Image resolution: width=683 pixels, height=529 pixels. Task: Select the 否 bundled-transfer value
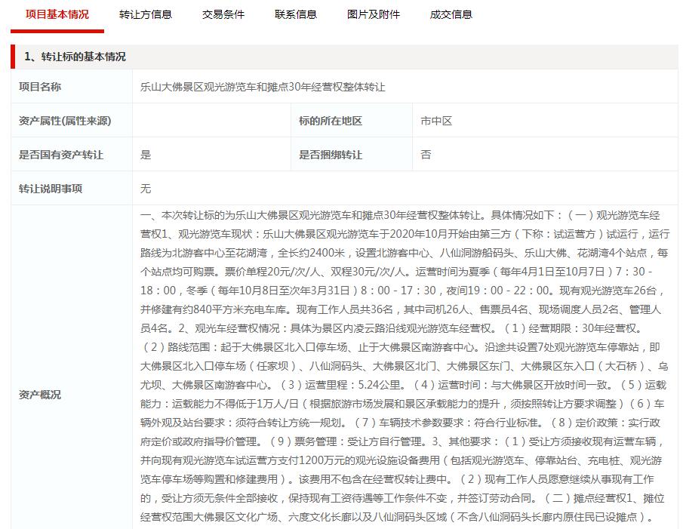[x=425, y=153]
